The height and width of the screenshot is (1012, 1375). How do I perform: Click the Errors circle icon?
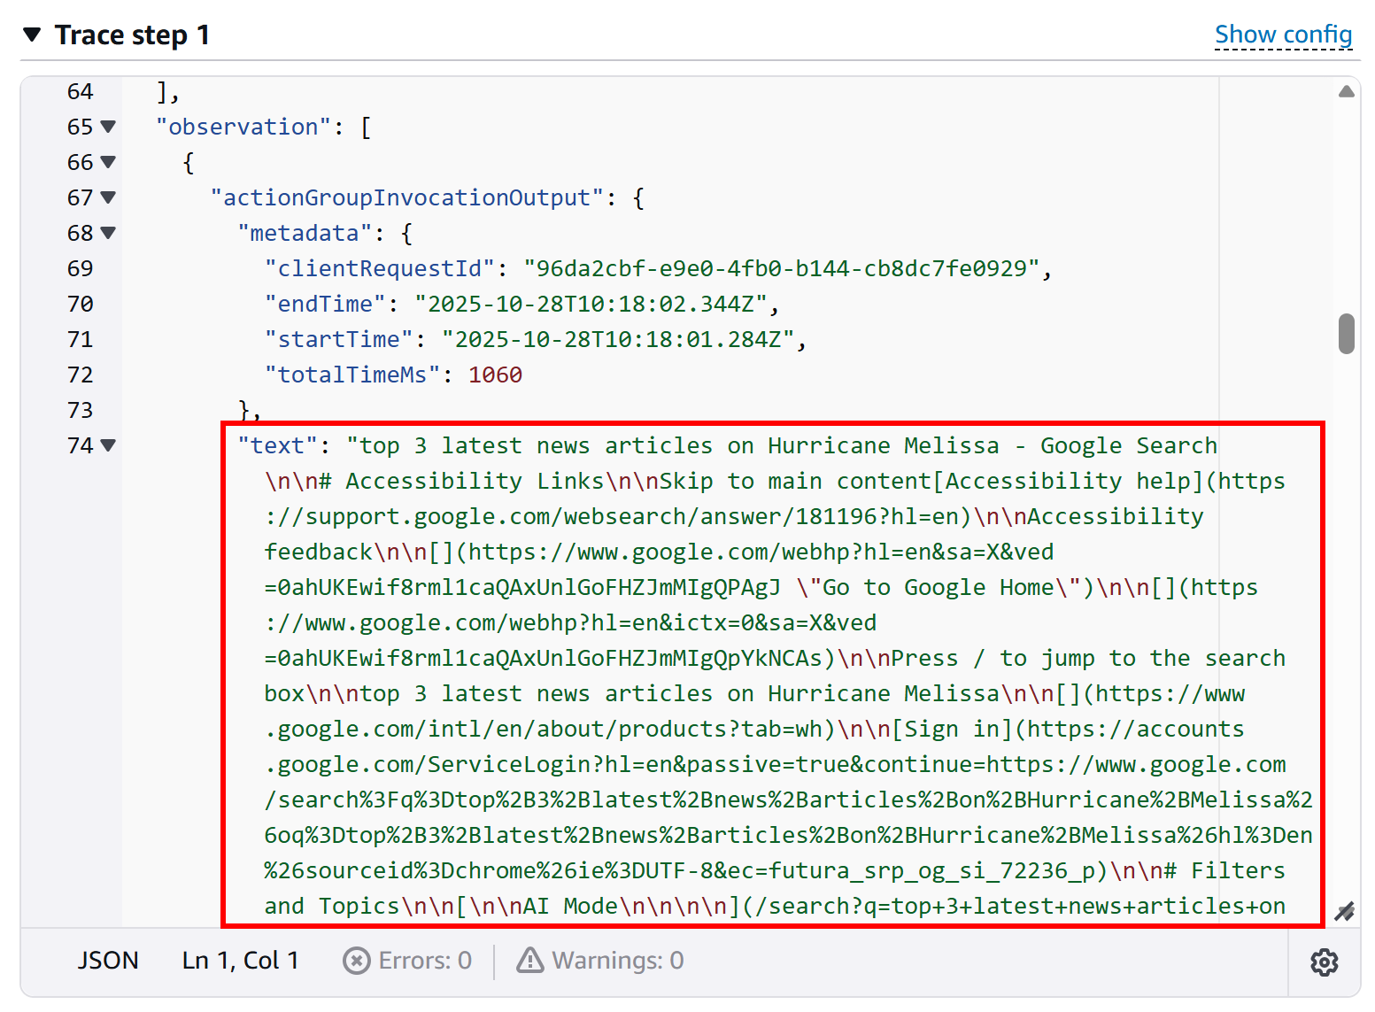[356, 961]
